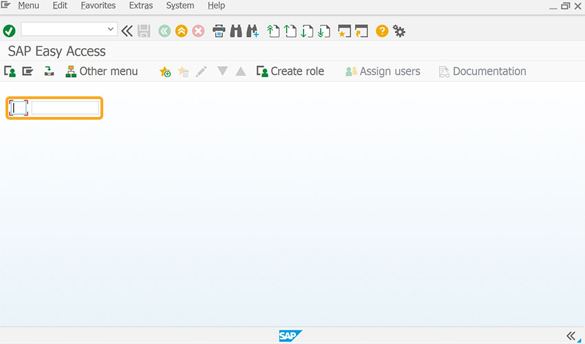Click the small focused input box

[x=19, y=108]
